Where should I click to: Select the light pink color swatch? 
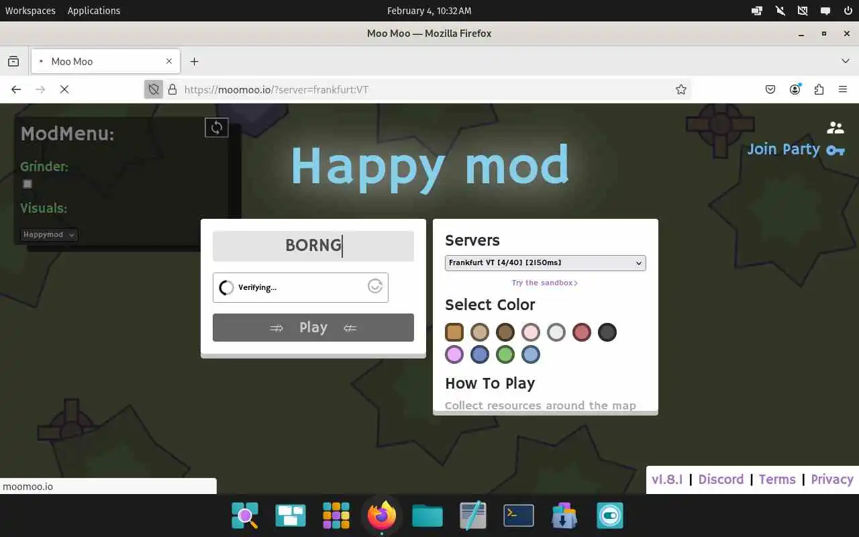pyautogui.click(x=531, y=332)
